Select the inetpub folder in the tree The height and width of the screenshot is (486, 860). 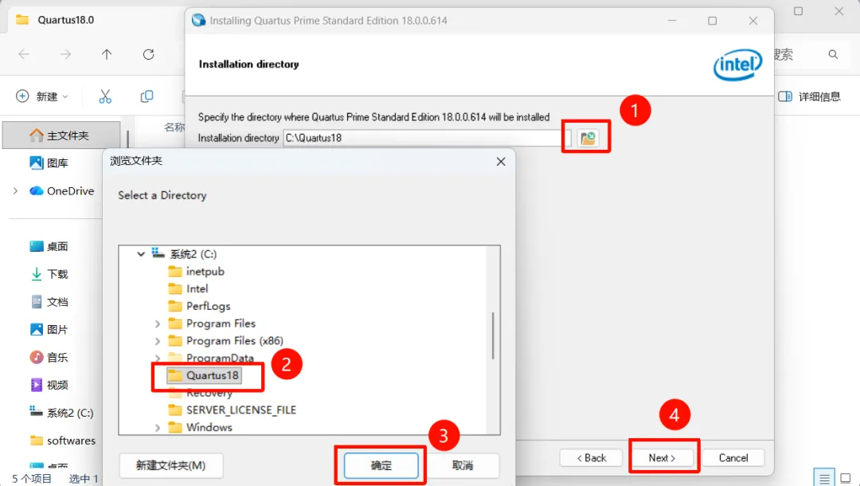tap(197, 272)
